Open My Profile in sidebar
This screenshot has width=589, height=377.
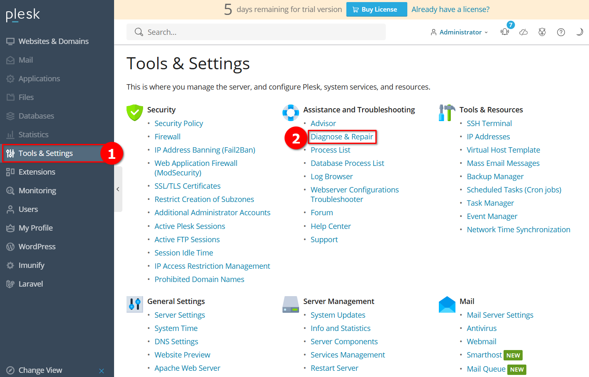57,228
